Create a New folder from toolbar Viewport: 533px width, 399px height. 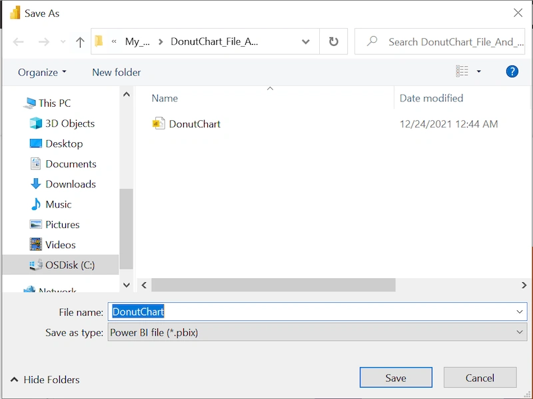116,73
